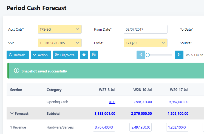The height and width of the screenshot is (134, 204).
Task: Edit the W27 Hardware/Servers value 3,767,400.00
Action: point(104,127)
